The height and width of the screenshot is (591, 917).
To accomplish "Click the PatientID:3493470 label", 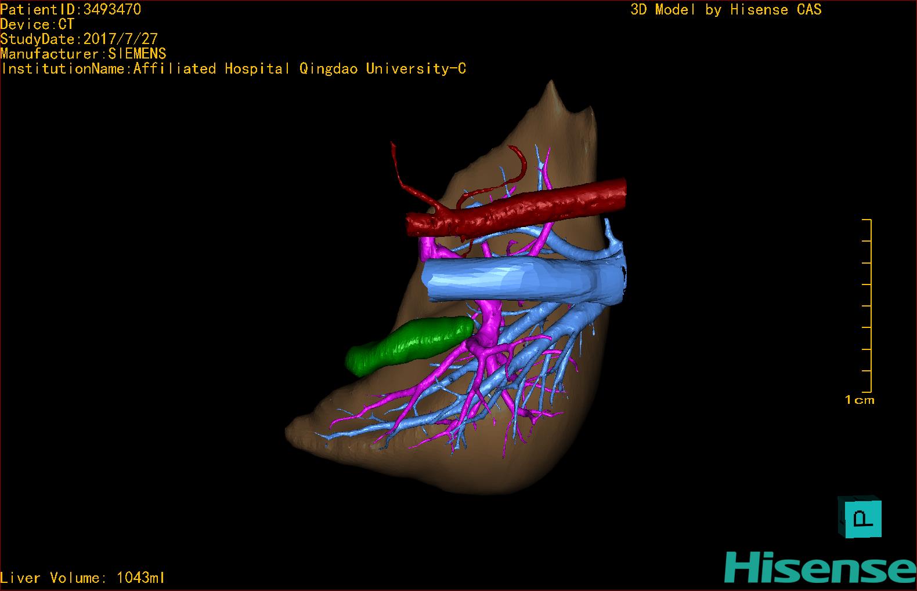I will click(x=71, y=9).
